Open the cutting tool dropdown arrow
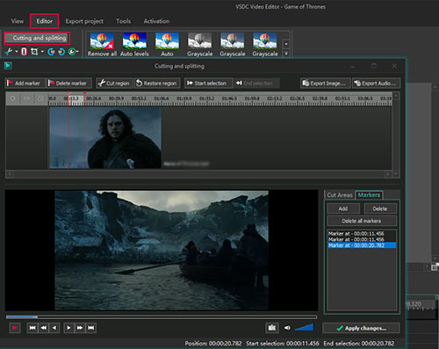 tap(17, 52)
